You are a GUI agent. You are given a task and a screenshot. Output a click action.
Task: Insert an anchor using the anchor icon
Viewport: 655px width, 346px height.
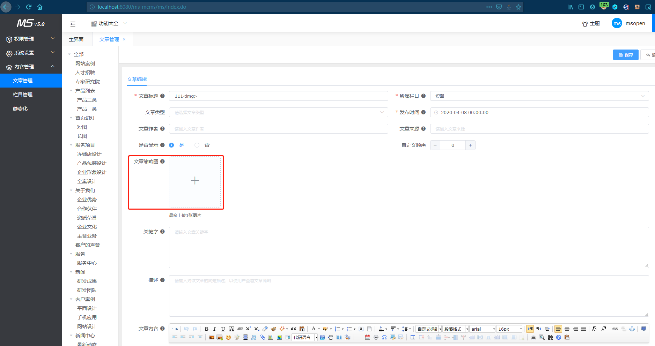click(x=632, y=329)
